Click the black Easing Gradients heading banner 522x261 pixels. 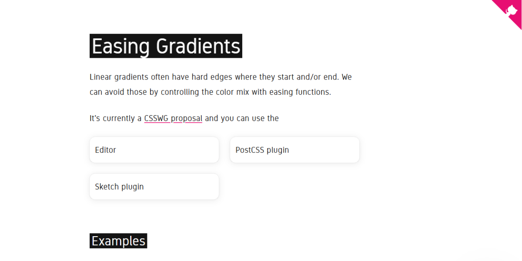(166, 46)
